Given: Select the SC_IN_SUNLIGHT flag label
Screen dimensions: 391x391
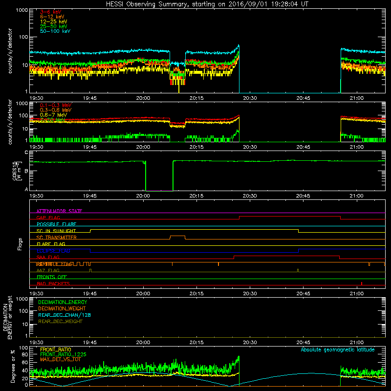Looking at the screenshot, I should [x=56, y=231].
